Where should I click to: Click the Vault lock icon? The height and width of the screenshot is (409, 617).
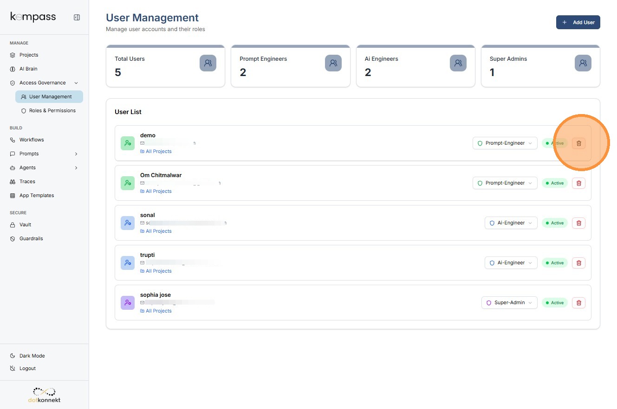(x=13, y=225)
